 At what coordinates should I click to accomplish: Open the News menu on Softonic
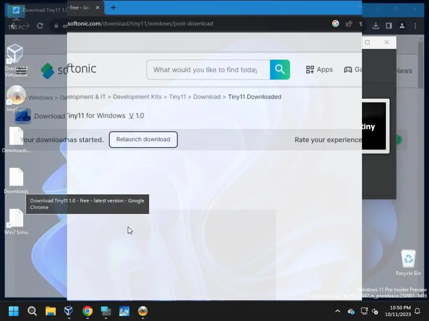pyautogui.click(x=403, y=71)
